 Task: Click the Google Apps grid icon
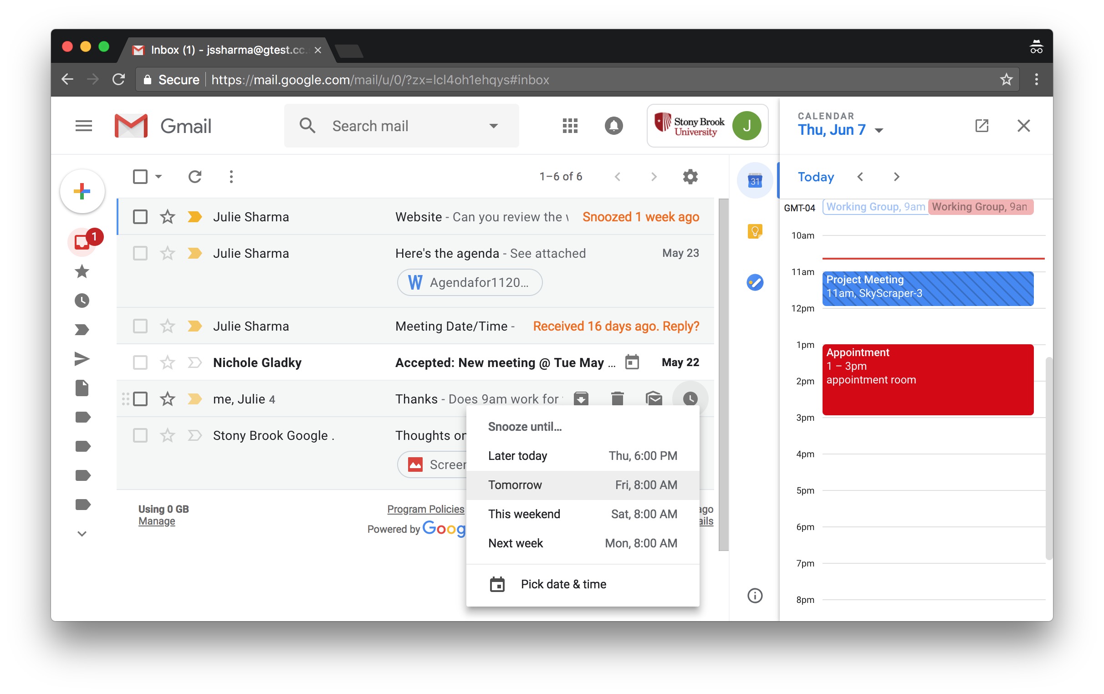tap(570, 126)
